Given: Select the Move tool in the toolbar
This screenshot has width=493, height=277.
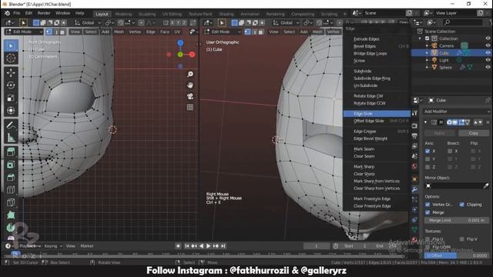Looking at the screenshot, I should (x=11, y=72).
